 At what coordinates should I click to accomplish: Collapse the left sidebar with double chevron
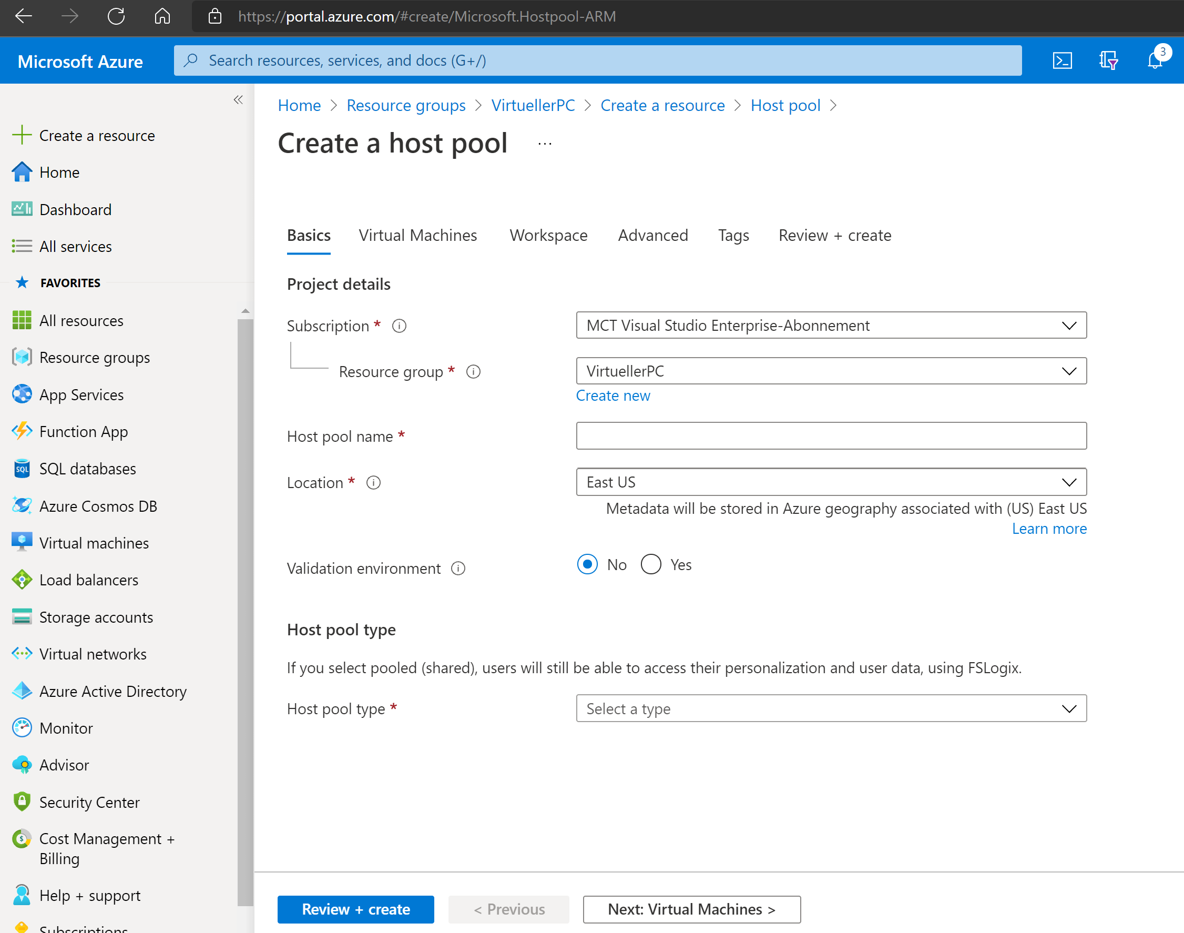[x=238, y=99]
